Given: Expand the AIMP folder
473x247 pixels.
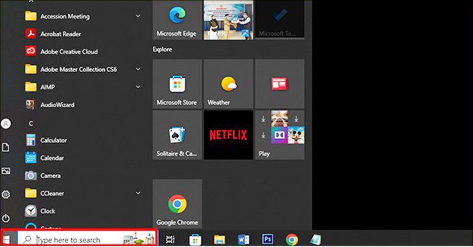Looking at the screenshot, I should tap(138, 87).
